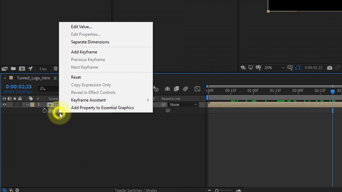This screenshot has width=342, height=192.
Task: Click the Position property pick whip
Action: pyautogui.click(x=168, y=110)
